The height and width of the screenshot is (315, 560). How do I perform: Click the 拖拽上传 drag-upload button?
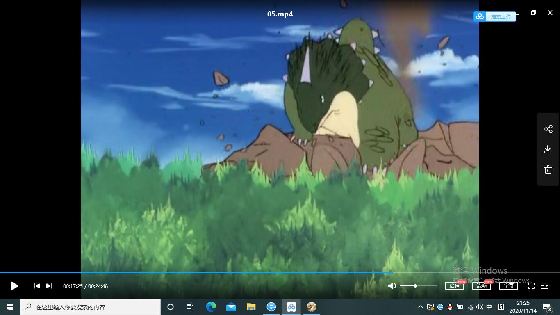pyautogui.click(x=495, y=16)
